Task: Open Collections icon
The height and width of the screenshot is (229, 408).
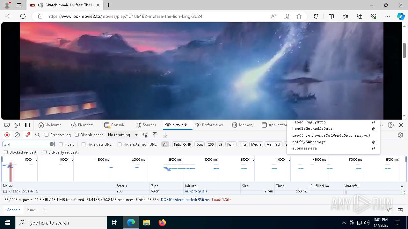Action: click(x=360, y=16)
